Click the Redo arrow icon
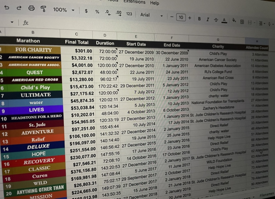The width and height of the screenshot is (275, 199). [19, 8]
